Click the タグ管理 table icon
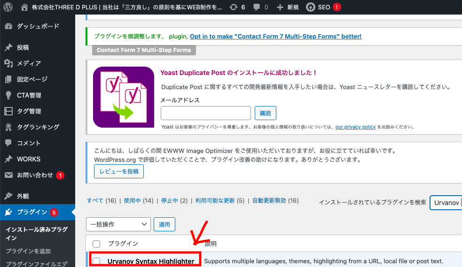462x267 pixels. click(8, 111)
